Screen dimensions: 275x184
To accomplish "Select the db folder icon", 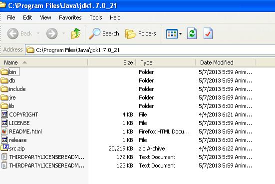I will coord(4,80).
